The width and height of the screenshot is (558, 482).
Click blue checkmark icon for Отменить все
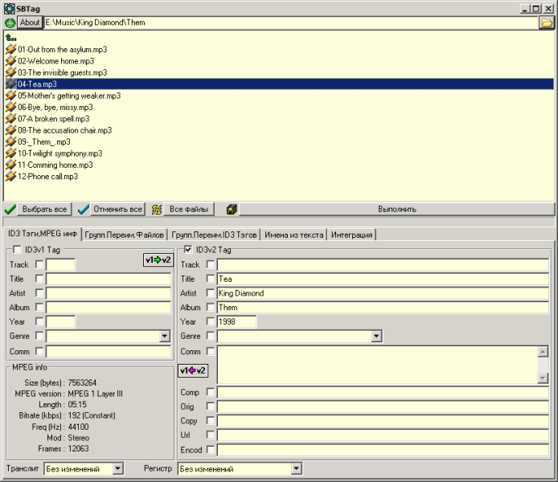84,210
